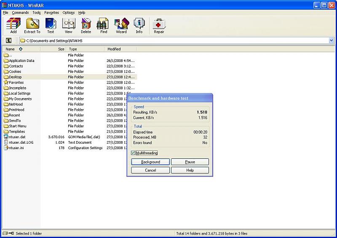
Task: Click the "GOM Media file(.dat)" type cell
Action: point(84,137)
